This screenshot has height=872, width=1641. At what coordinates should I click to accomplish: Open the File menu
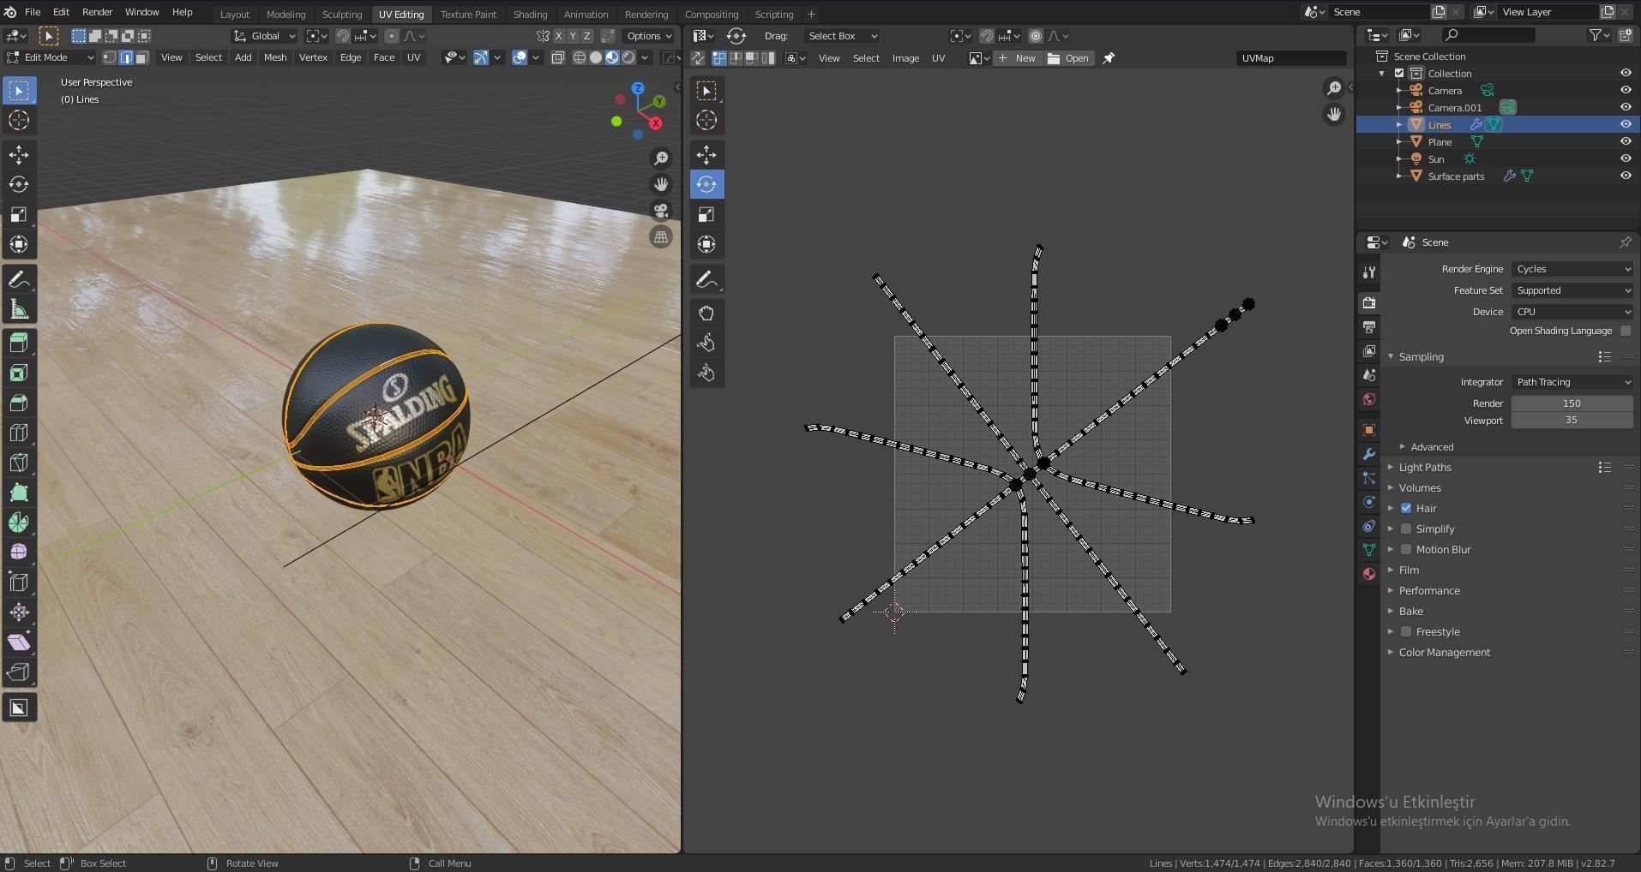click(33, 13)
